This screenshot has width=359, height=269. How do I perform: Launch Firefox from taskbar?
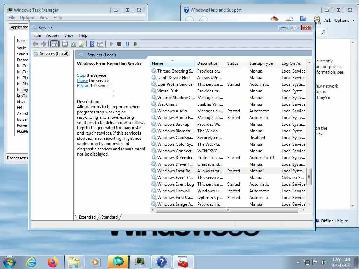[x=53, y=262]
